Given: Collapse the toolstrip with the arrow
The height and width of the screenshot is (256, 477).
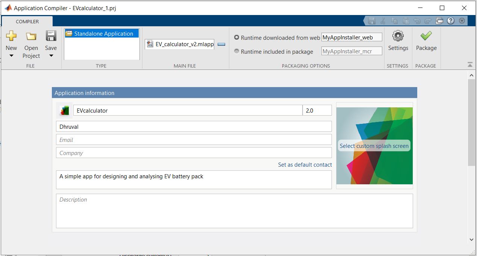Looking at the screenshot, I should click(x=470, y=65).
